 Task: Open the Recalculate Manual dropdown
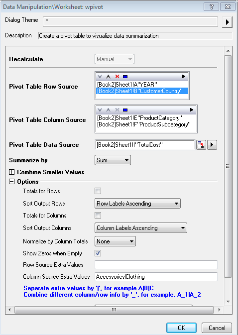[x=115, y=59]
